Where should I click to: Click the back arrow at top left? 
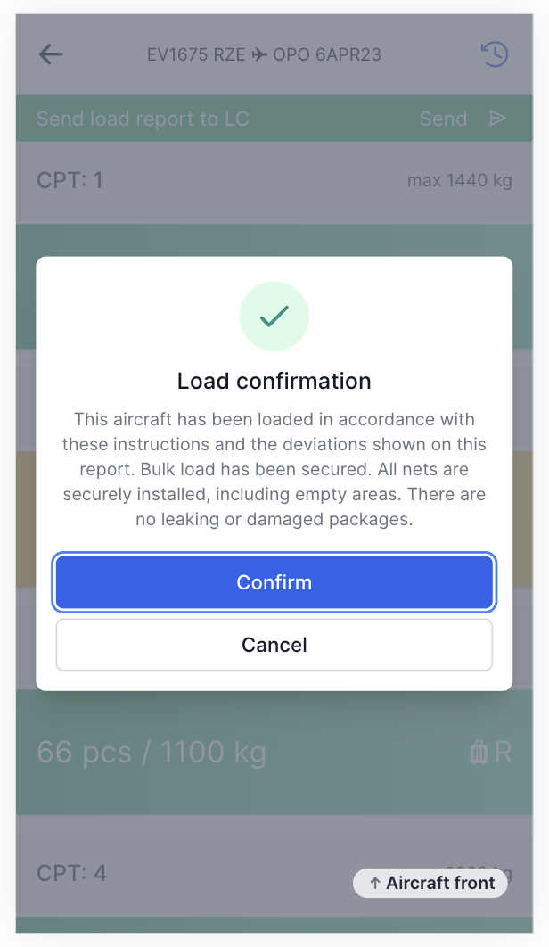pos(51,54)
